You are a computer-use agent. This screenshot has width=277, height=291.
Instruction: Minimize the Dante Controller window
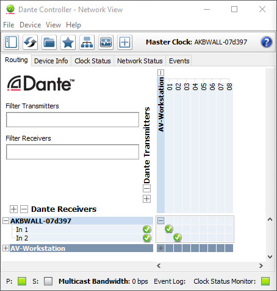pos(207,9)
